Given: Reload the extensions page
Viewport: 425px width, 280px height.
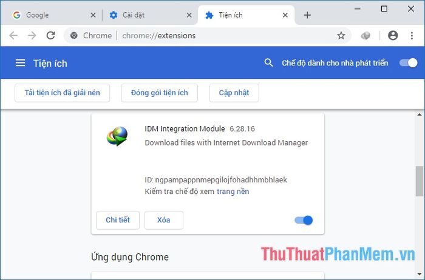Looking at the screenshot, I should click(x=50, y=35).
